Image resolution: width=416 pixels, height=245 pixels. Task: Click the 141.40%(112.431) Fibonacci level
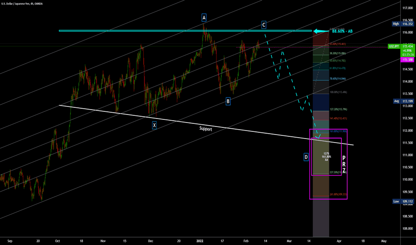click(338, 118)
